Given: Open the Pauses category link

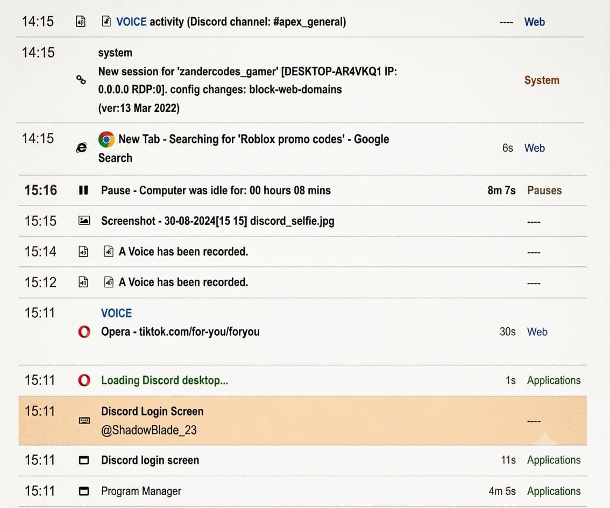Looking at the screenshot, I should (544, 190).
